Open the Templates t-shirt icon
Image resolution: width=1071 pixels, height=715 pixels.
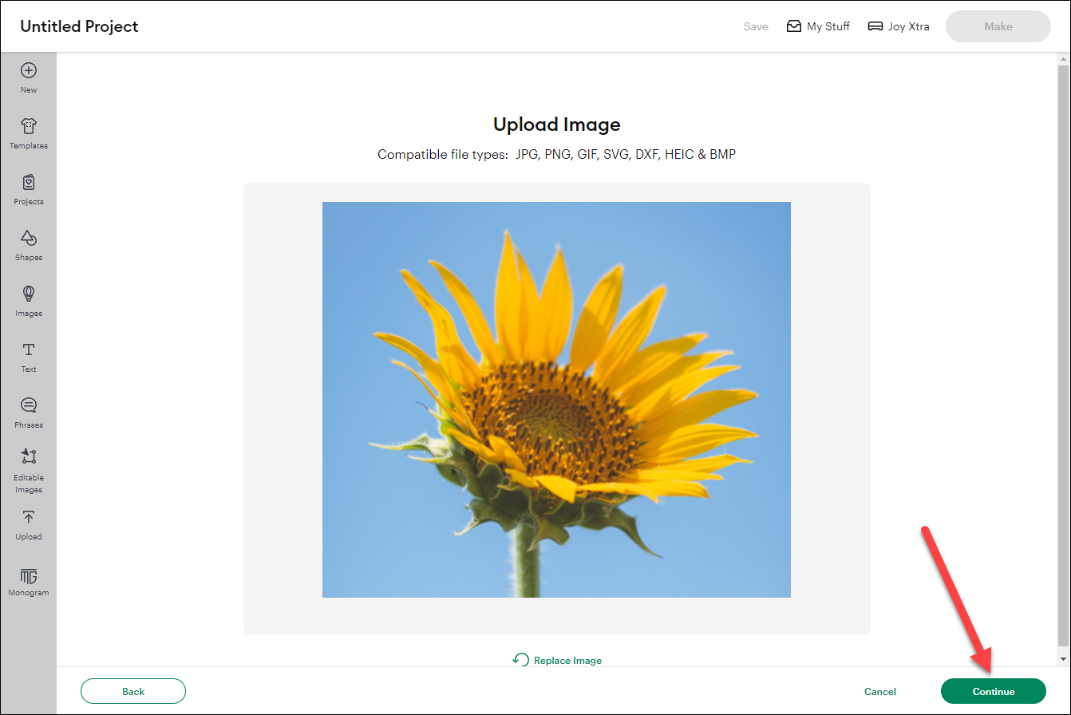point(29,126)
